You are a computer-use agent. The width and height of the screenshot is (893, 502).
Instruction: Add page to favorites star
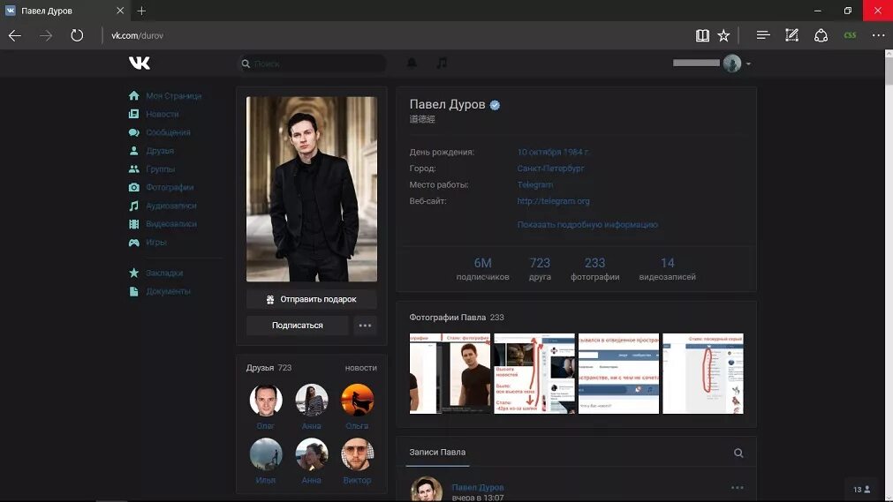723,35
